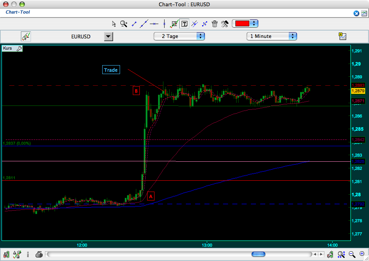Select the parallel channel lines tool
Viewport: 369px width, 261px height.
tap(195, 24)
